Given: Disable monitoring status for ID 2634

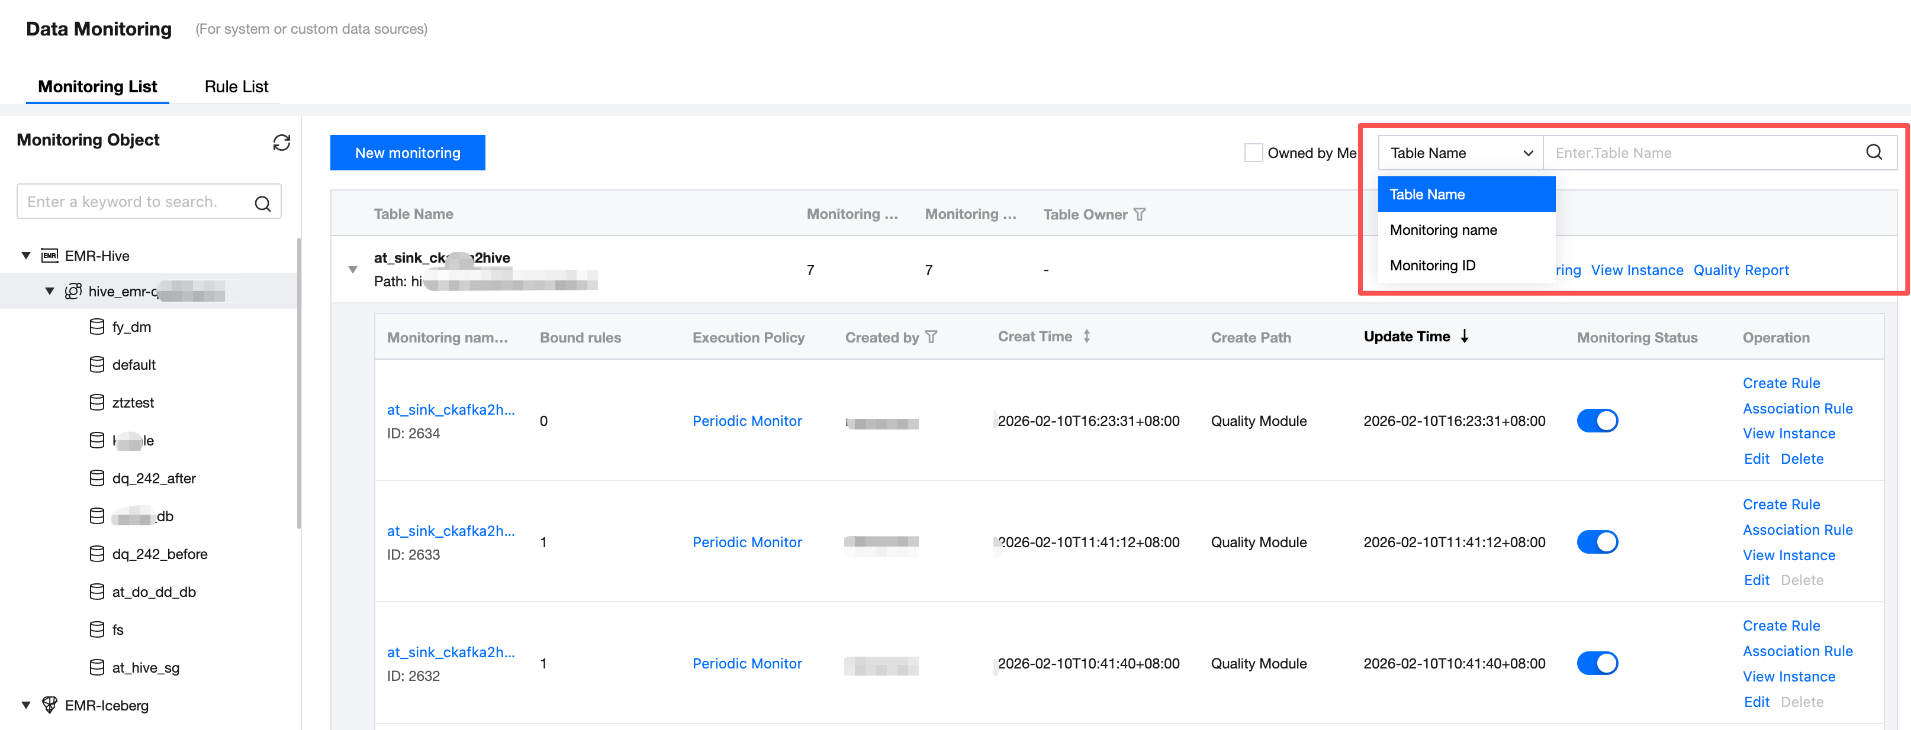Looking at the screenshot, I should point(1597,421).
